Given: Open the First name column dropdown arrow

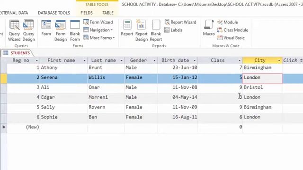Looking at the screenshot, I should [84, 60].
